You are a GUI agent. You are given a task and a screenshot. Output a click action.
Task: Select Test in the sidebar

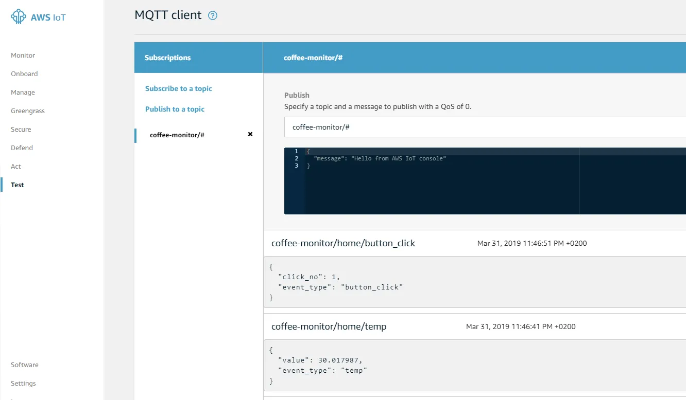(x=17, y=185)
